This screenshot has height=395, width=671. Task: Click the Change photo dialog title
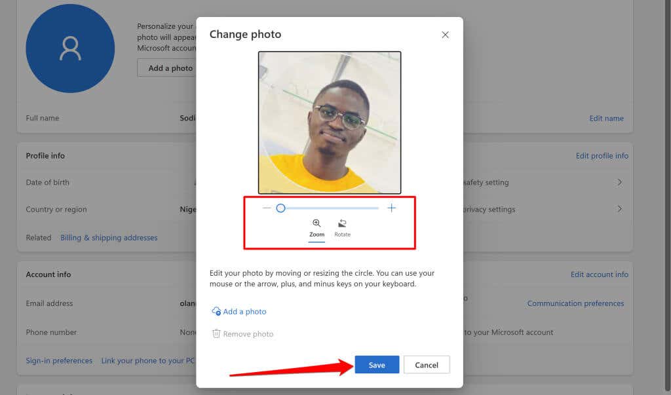(x=245, y=34)
